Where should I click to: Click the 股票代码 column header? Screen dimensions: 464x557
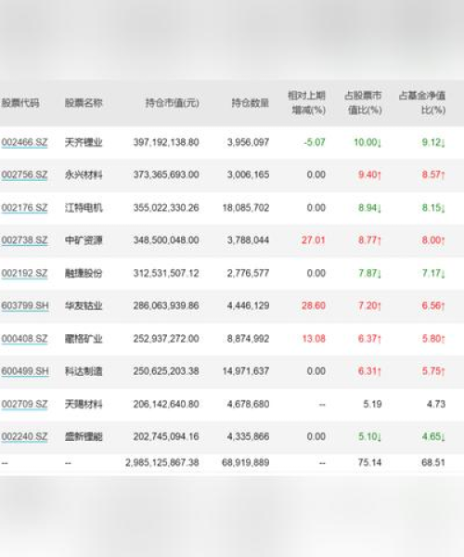tap(20, 103)
